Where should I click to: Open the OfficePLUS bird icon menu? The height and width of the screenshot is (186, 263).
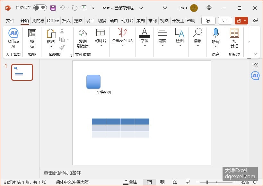(x=122, y=37)
